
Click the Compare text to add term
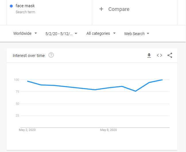[x=119, y=9]
